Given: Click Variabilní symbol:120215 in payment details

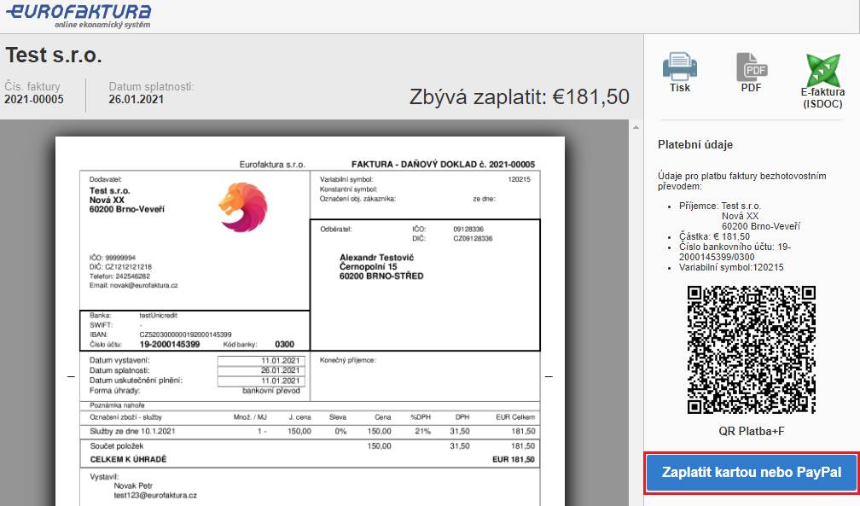Looking at the screenshot, I should coord(731,267).
